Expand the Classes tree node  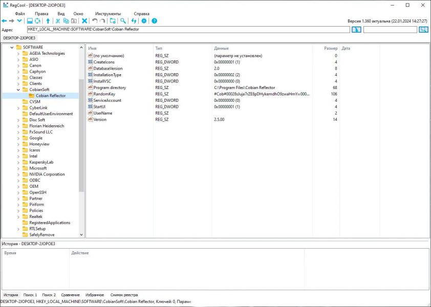click(x=18, y=77)
